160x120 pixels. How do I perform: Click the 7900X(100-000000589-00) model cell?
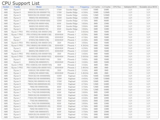pos(39,84)
